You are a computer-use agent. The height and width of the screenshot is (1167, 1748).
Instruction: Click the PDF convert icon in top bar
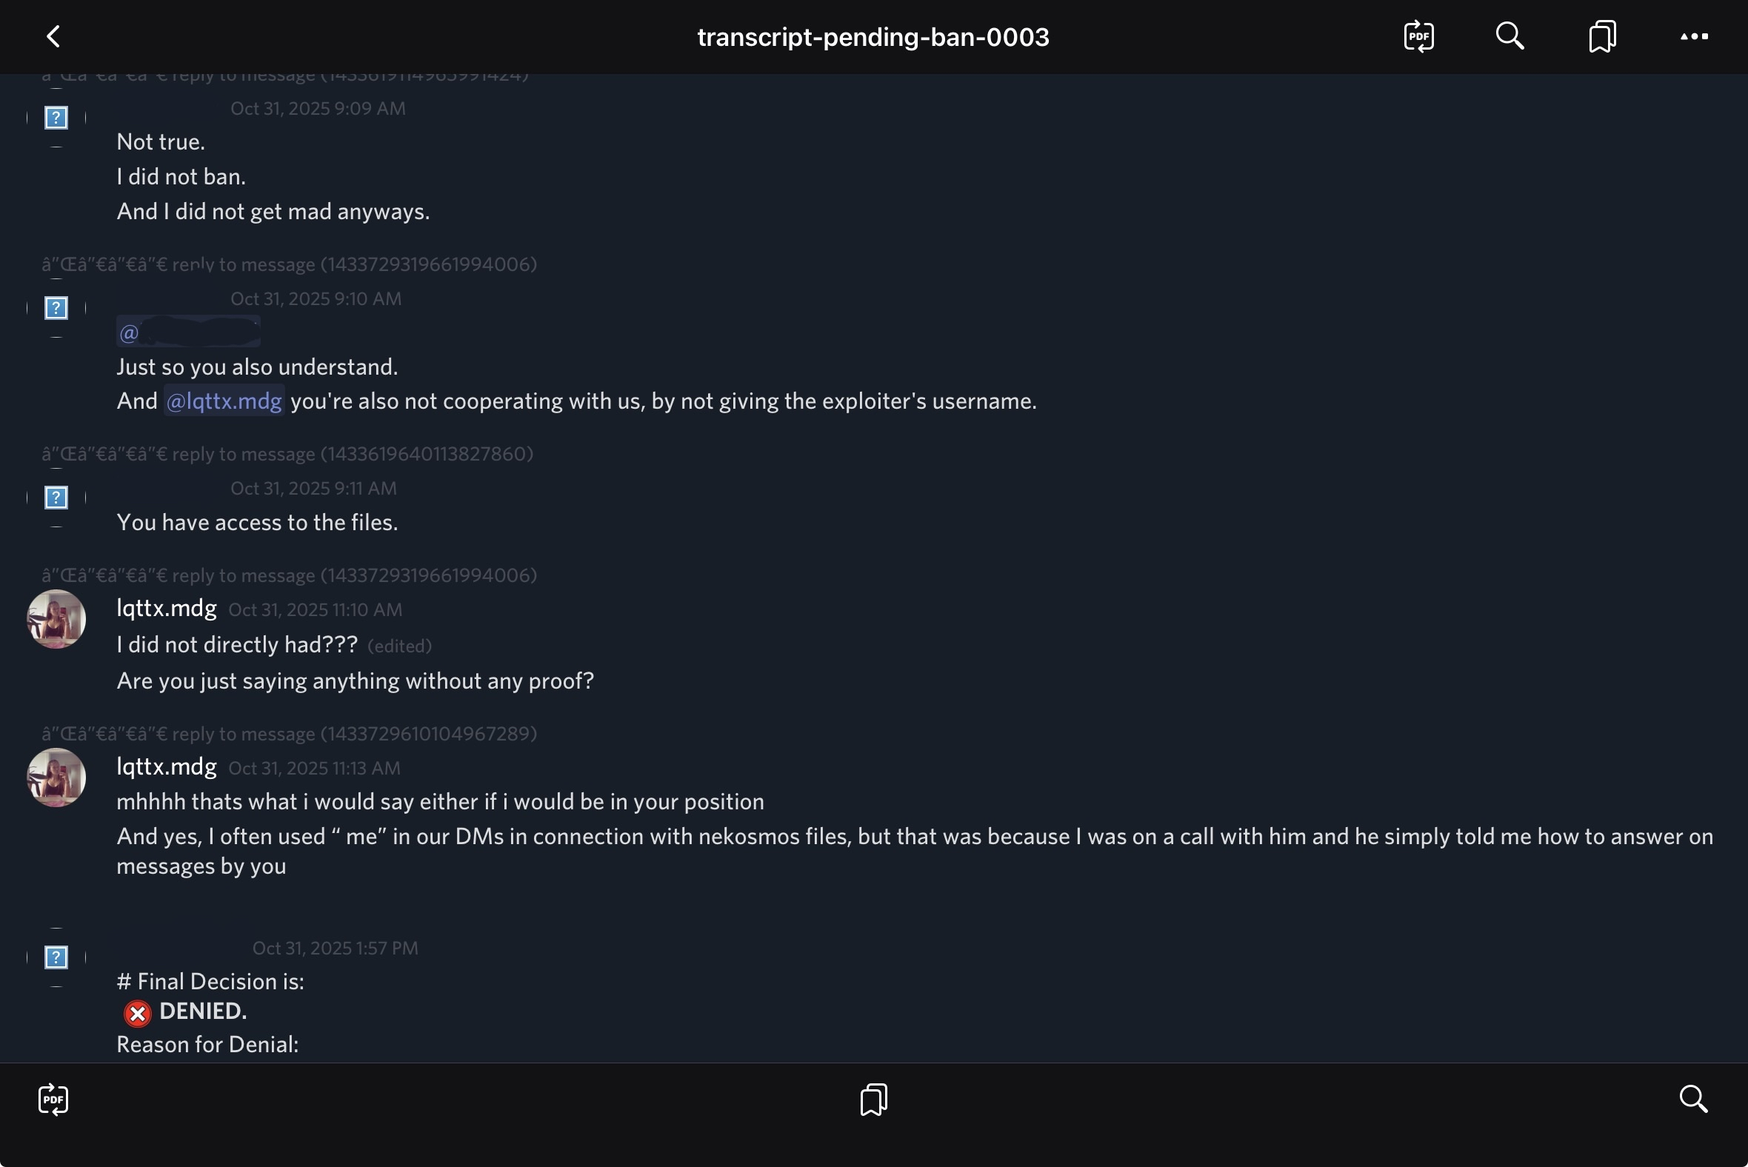coord(1418,36)
